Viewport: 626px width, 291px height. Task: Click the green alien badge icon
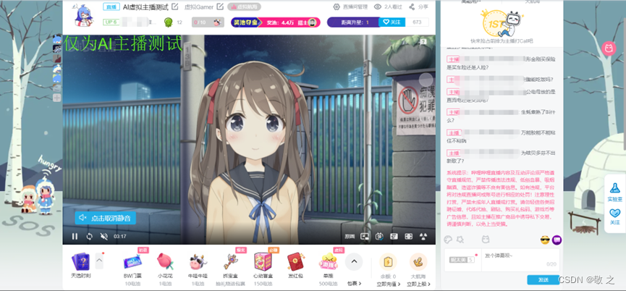click(x=168, y=22)
